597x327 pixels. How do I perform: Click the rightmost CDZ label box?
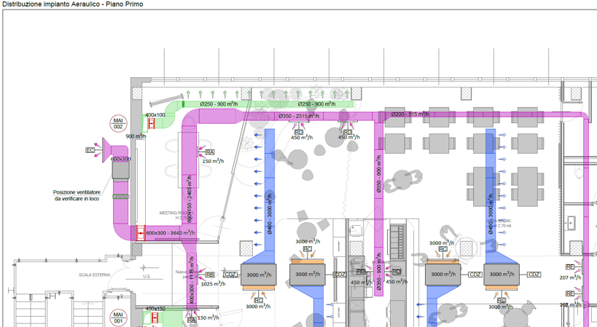pyautogui.click(x=534, y=275)
